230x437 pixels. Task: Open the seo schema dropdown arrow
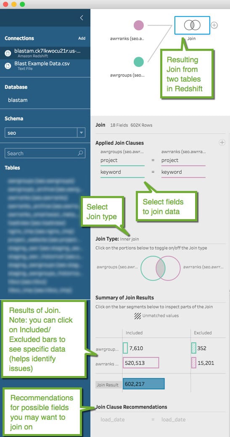(x=81, y=132)
